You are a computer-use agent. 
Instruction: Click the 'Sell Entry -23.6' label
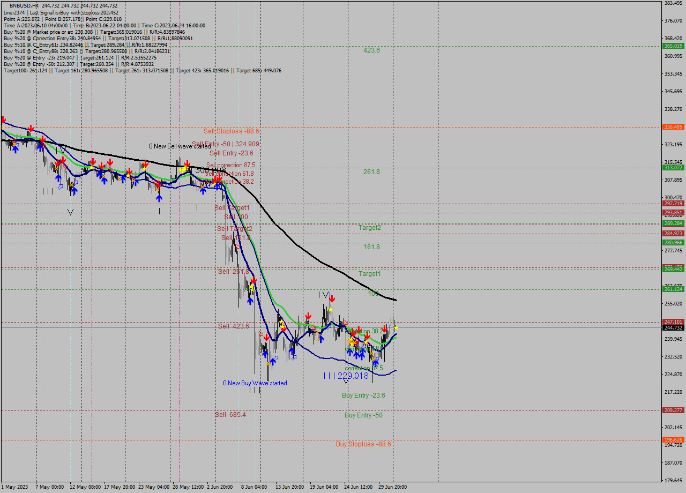point(232,153)
